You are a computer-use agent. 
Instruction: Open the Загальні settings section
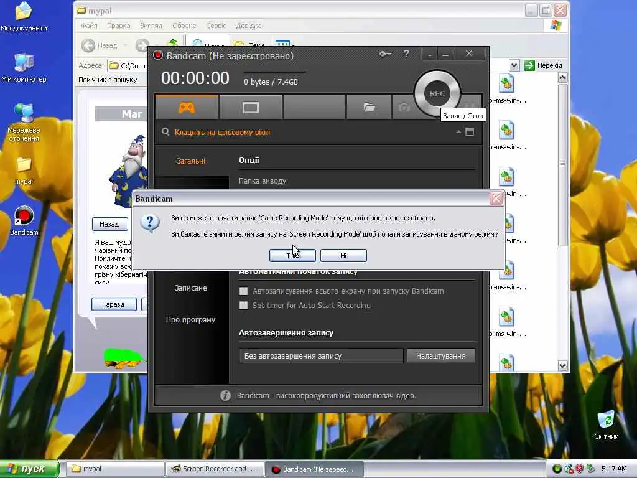click(191, 161)
